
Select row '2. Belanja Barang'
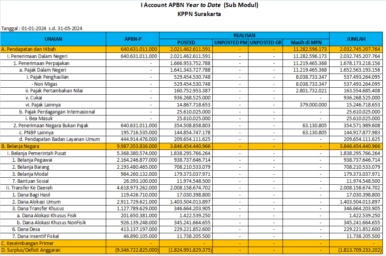pos(192,167)
